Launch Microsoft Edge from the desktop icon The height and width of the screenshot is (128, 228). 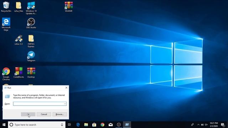click(6, 25)
